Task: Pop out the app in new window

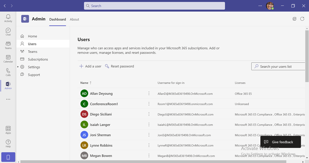Action: click(294, 19)
